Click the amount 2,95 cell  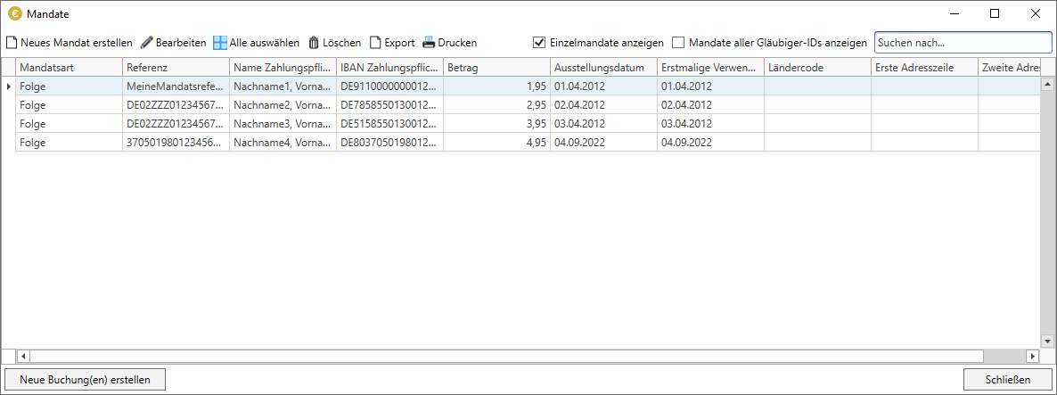click(496, 105)
